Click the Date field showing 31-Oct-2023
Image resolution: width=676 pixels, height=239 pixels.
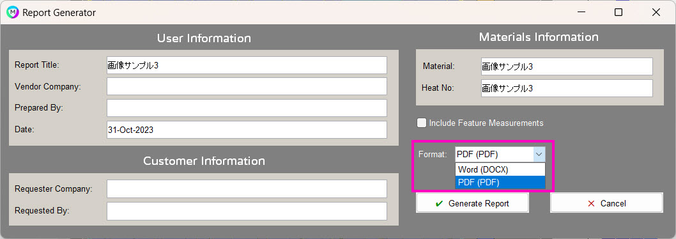coord(247,130)
